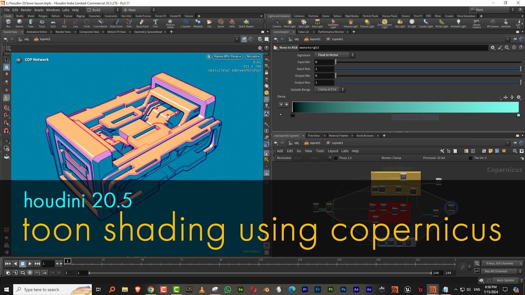
Task: Open node info icon in parameter pane
Action: pyautogui.click(x=514, y=48)
